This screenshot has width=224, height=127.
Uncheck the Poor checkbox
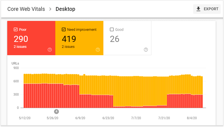[x=15, y=29]
